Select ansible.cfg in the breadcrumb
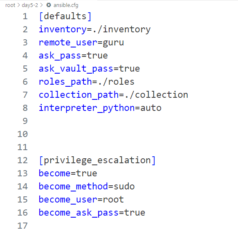The height and width of the screenshot is (234, 238). coord(66,5)
